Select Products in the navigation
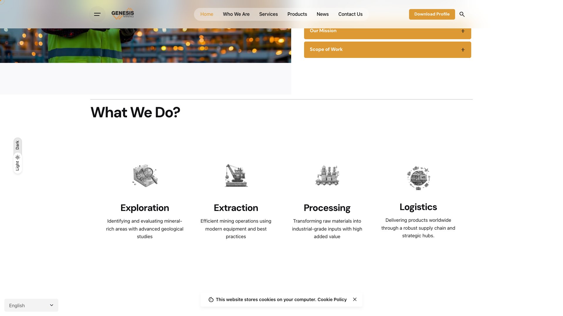Image resolution: width=563 pixels, height=316 pixels. pyautogui.click(x=297, y=14)
